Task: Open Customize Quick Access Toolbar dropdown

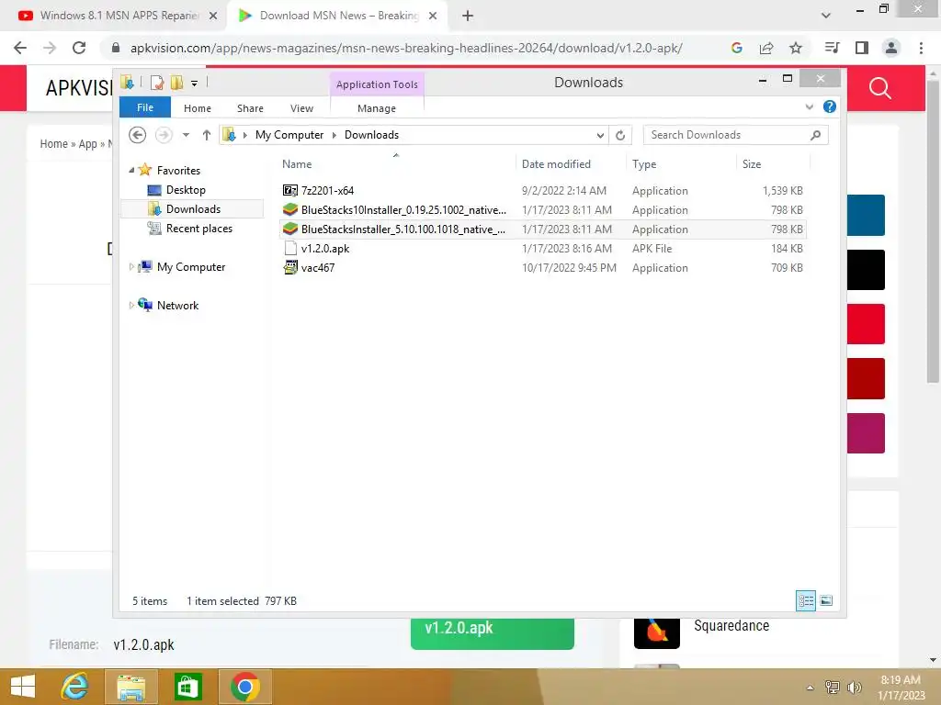Action: point(195,84)
